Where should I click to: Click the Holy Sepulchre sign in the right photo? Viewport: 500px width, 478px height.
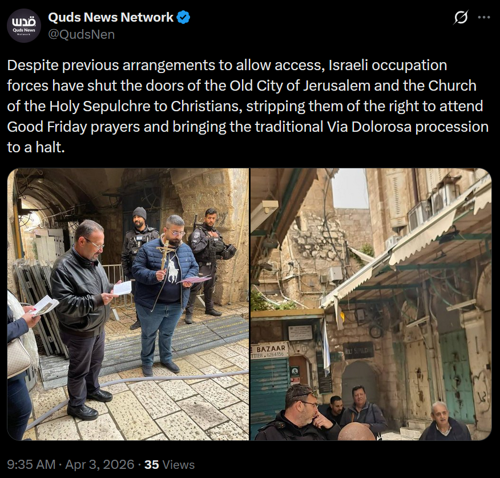point(358,350)
